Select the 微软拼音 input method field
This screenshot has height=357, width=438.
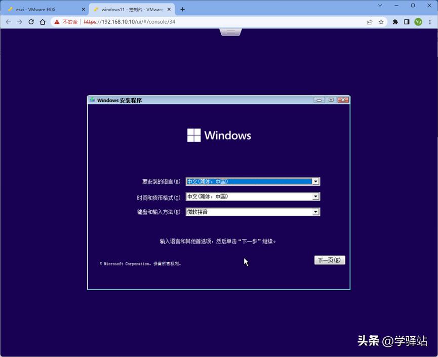[243, 211]
